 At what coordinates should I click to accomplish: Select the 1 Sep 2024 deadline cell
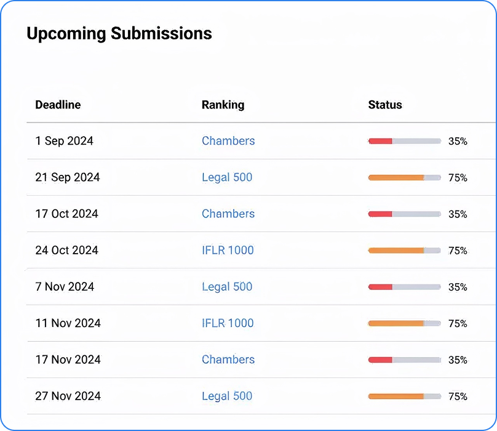65,140
